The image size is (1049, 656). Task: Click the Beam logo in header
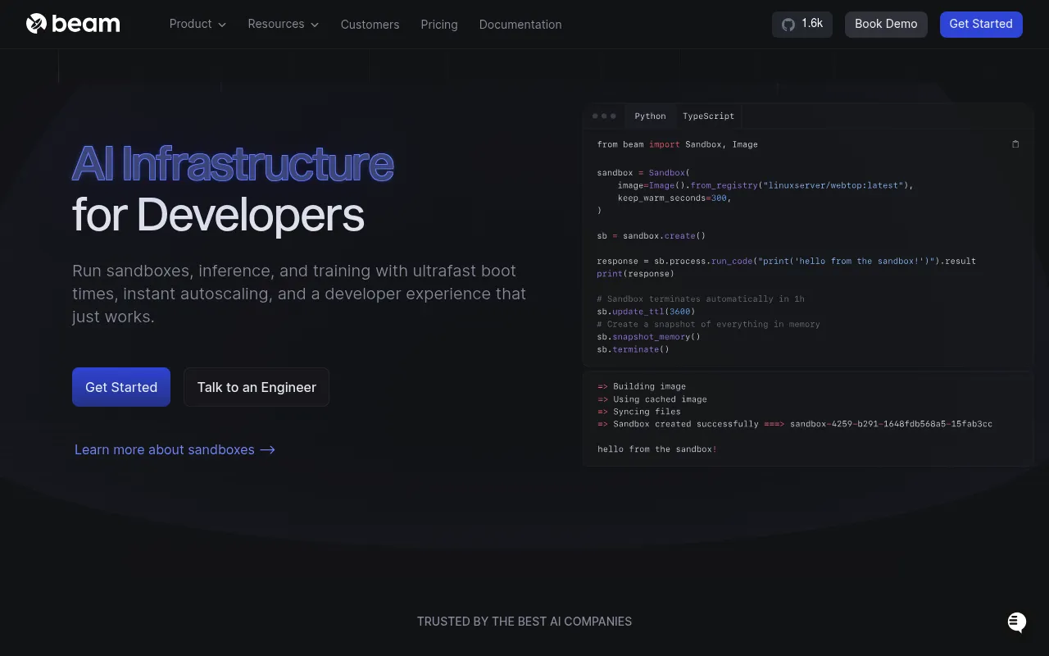(x=73, y=24)
